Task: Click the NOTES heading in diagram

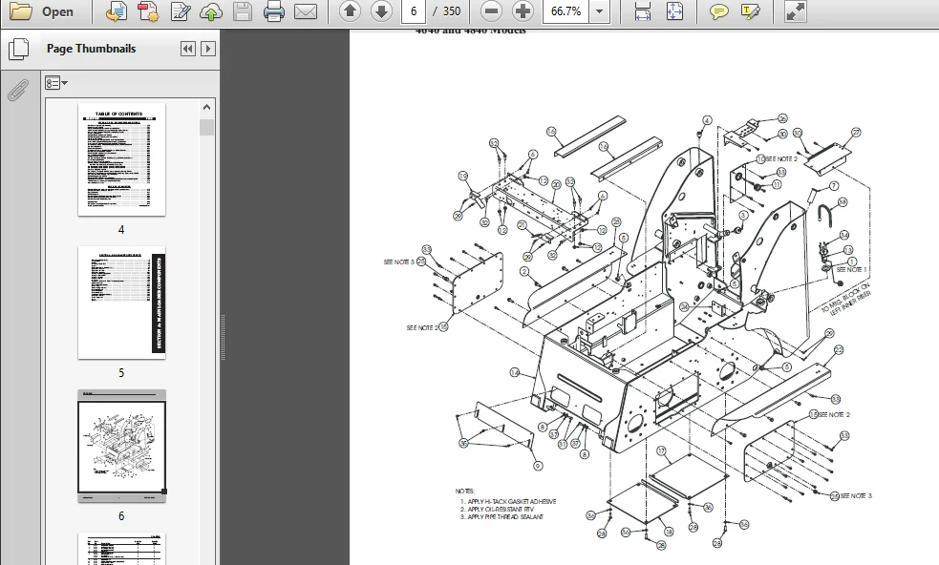Action: pyautogui.click(x=464, y=491)
